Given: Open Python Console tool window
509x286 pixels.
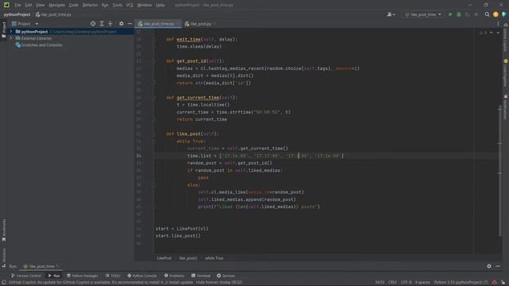Looking at the screenshot, I should (142, 276).
